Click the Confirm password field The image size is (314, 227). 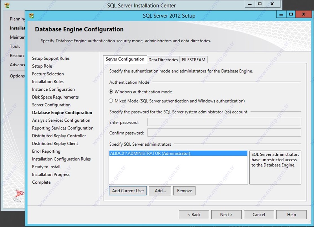(224, 133)
